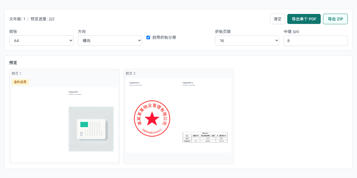Uncheck the 启用折帖分册 checkbox

click(148, 37)
